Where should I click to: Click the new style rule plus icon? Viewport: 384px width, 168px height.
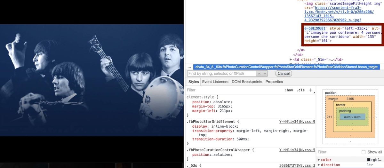(310, 90)
